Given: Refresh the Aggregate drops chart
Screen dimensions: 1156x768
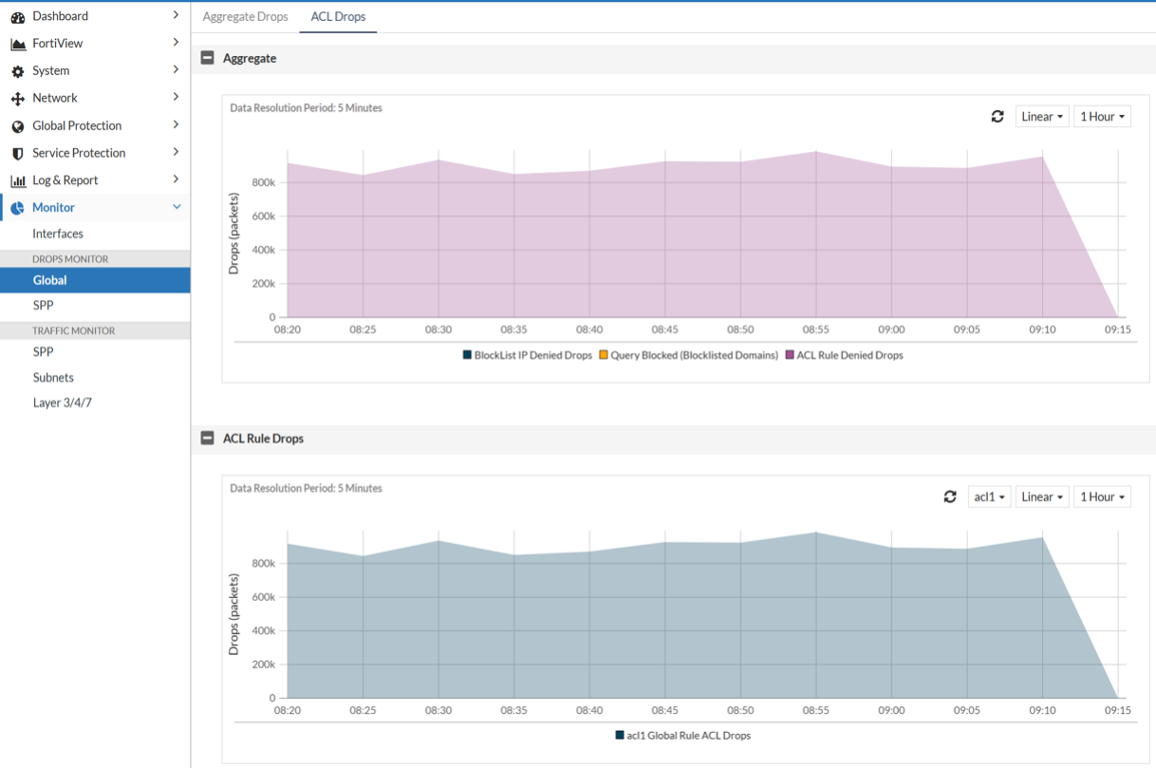Looking at the screenshot, I should tap(998, 116).
